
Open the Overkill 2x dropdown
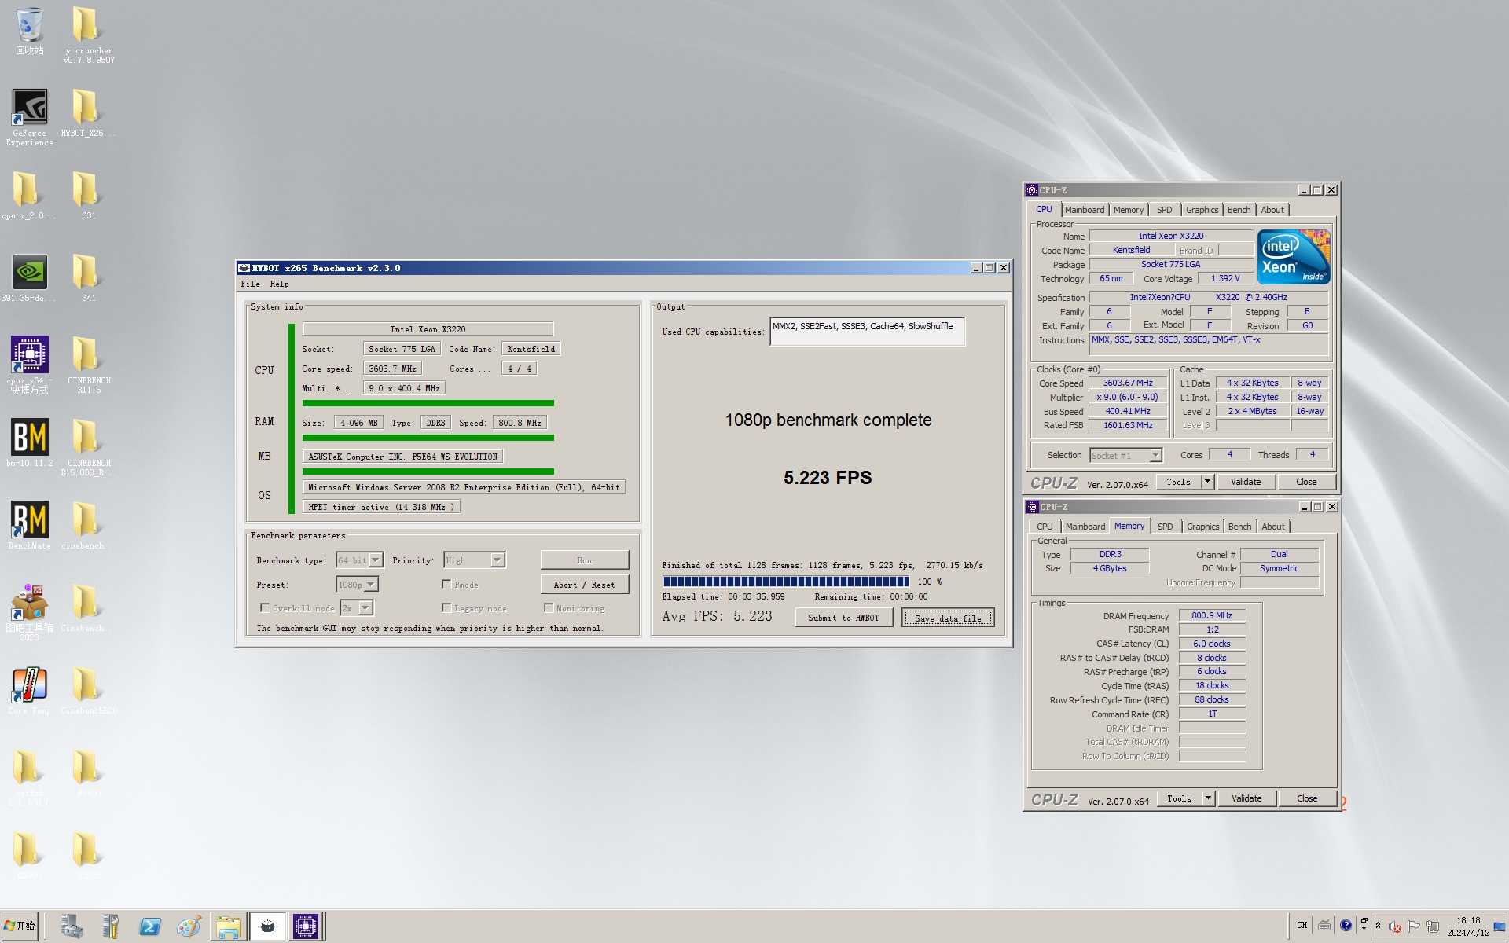365,608
